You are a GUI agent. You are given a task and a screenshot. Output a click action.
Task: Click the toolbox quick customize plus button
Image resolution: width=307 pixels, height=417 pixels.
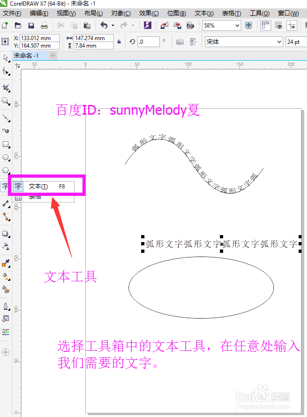[6, 352]
